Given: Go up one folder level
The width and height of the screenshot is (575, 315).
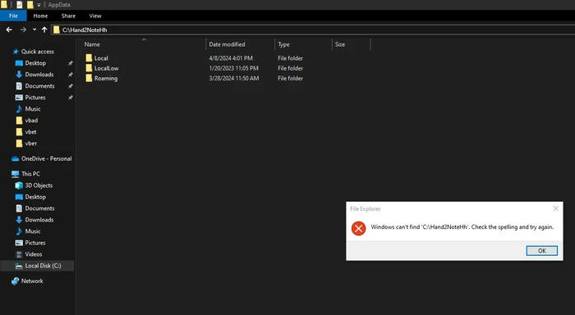Looking at the screenshot, I should pos(44,30).
